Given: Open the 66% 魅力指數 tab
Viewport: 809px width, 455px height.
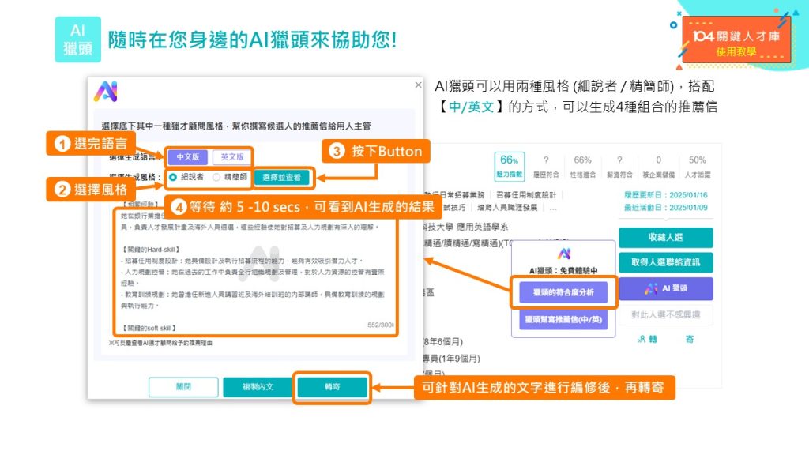Looking at the screenshot, I should (x=509, y=165).
